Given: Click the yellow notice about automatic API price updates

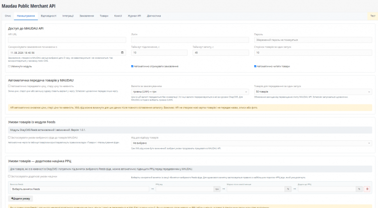Looking at the screenshot, I should click(190, 107).
